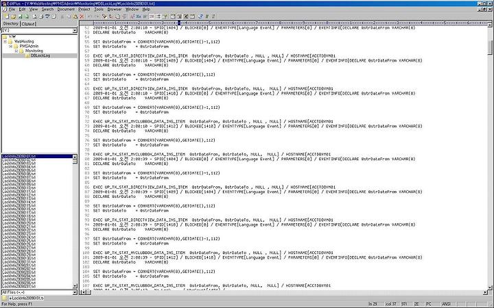The image size is (494, 308).
Task: Open the Replace tool icon
Action: point(111,16)
